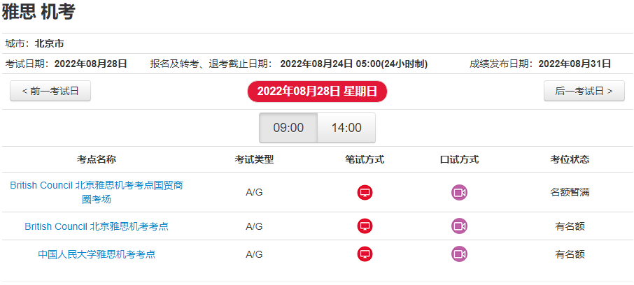Screen dimensions: 634x285
Task: Open British Council 国贸商圈考场 test center link
Action: coord(97,192)
